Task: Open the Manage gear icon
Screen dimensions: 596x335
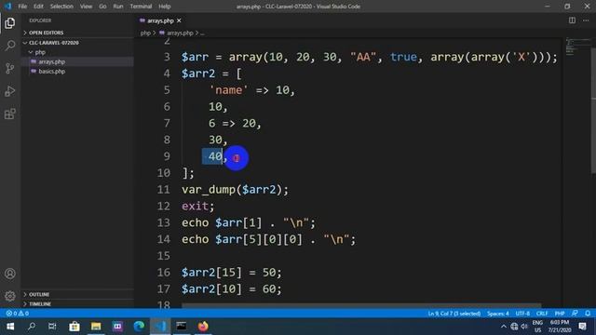Action: (10, 296)
